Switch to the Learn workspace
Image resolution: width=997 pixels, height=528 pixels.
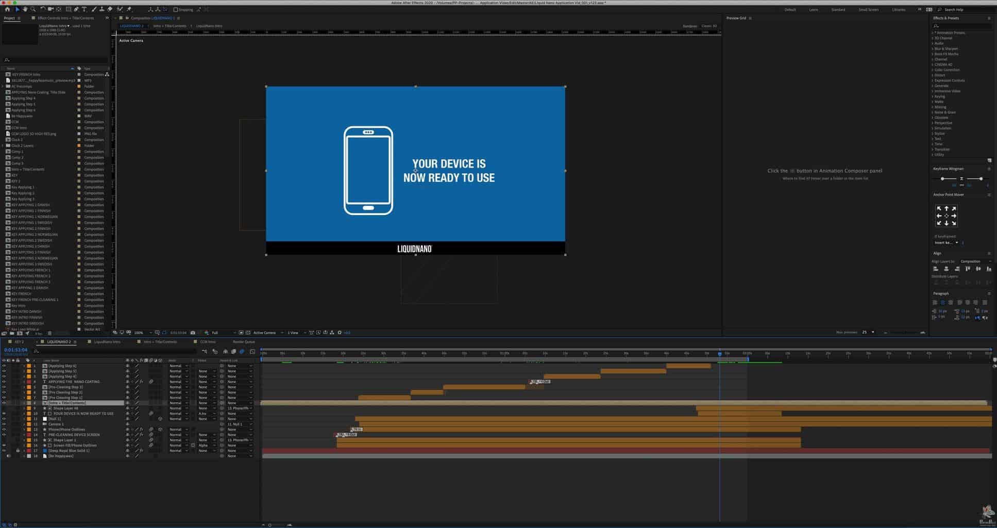pyautogui.click(x=813, y=10)
